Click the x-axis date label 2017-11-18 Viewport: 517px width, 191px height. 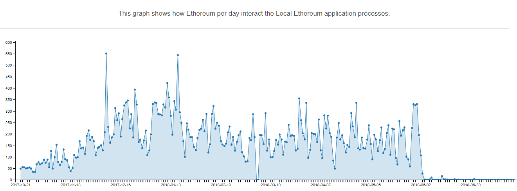70,185
